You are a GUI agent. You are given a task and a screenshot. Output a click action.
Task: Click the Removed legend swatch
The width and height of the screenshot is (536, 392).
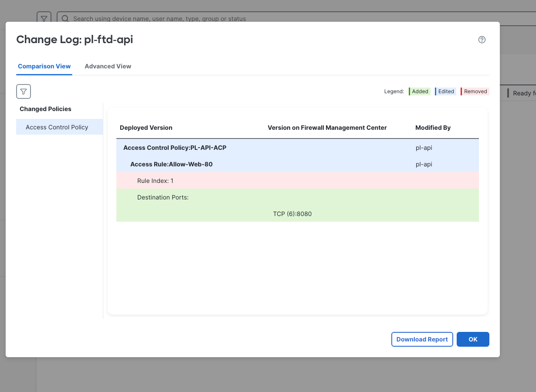coord(475,91)
